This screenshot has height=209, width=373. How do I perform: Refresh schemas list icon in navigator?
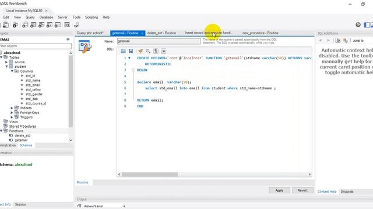tap(68, 39)
